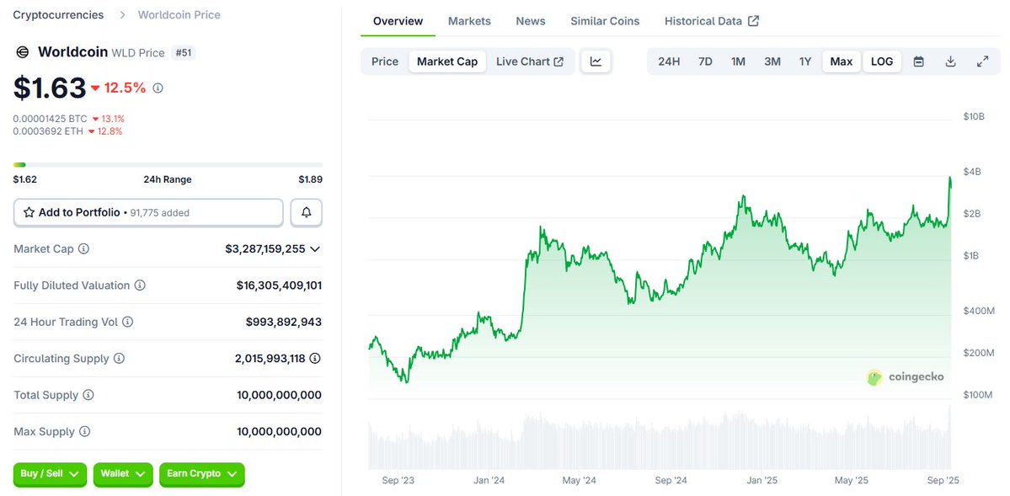Open the News tab

(531, 21)
